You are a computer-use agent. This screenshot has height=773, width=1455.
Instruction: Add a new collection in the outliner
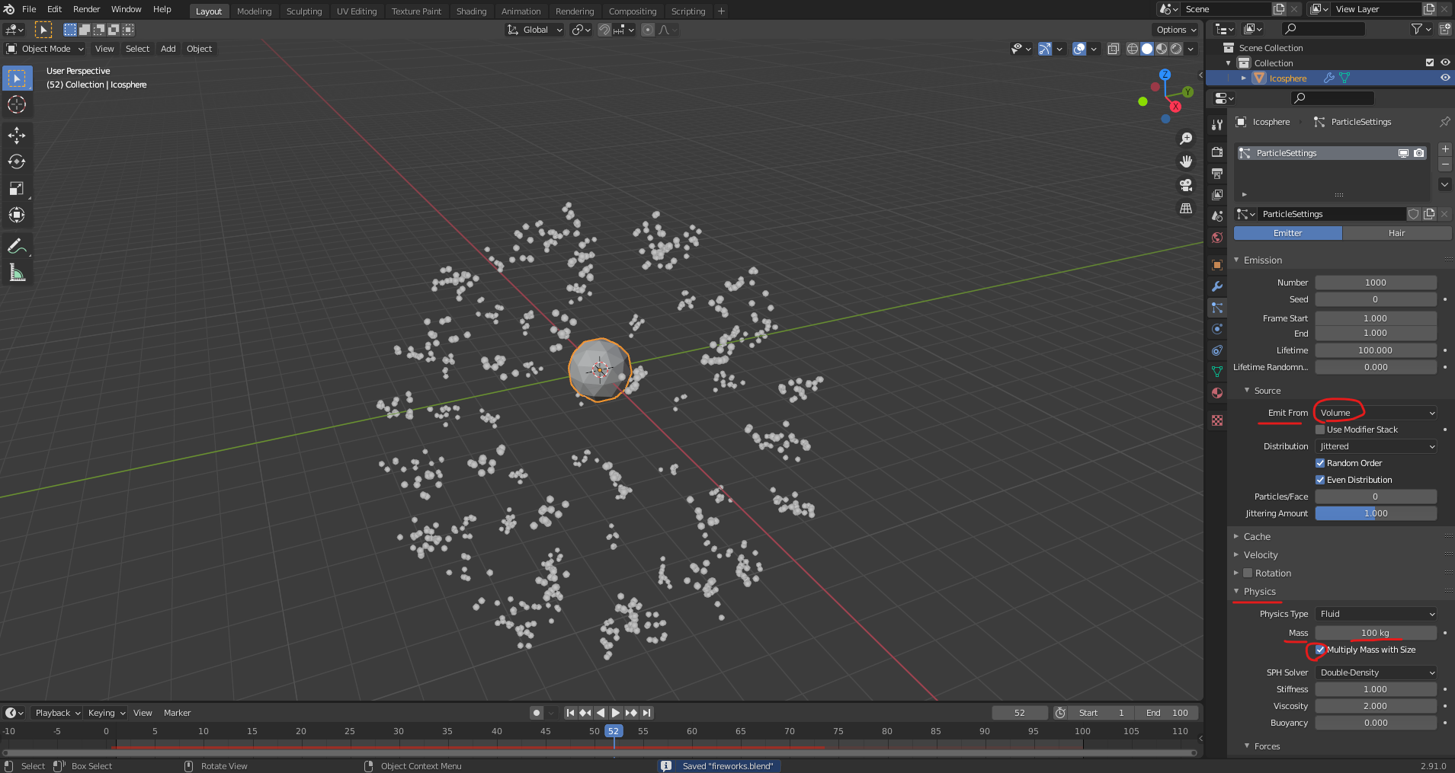(1444, 29)
